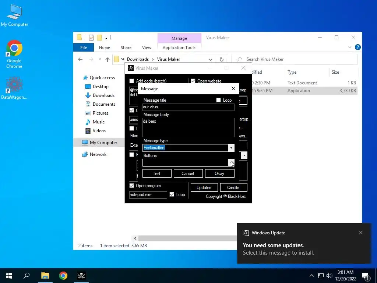Open the Buttons dropdown
The image size is (377, 283).
pos(231,163)
